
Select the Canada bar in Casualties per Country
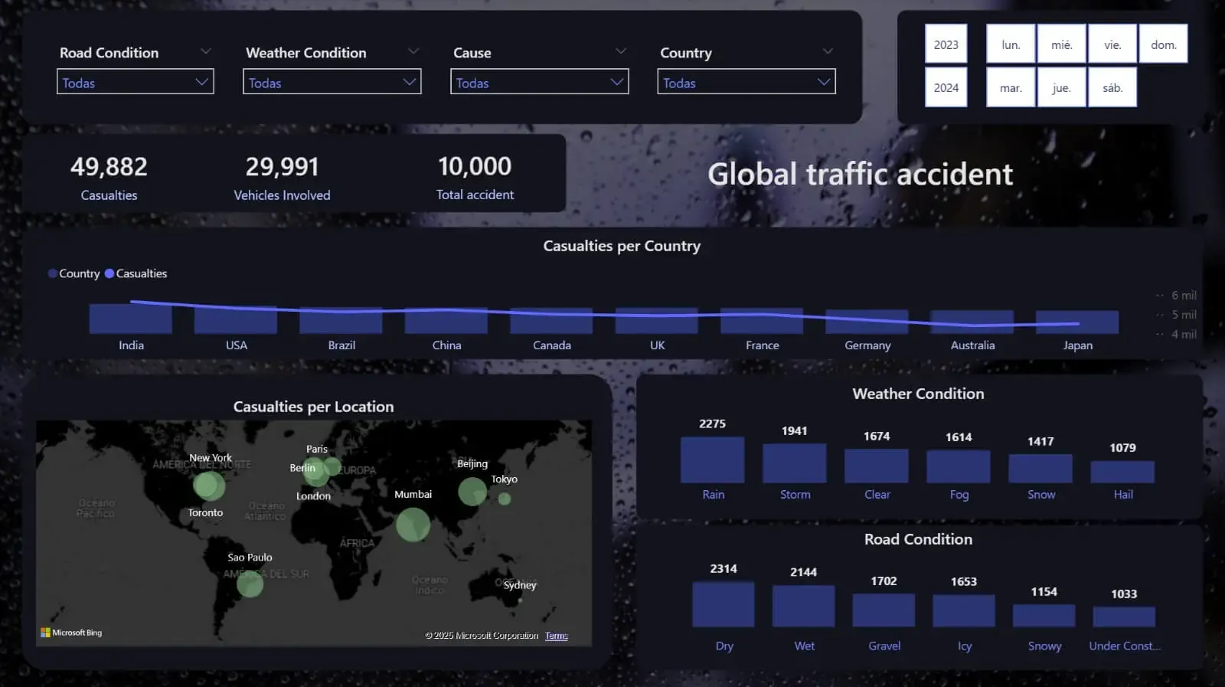(551, 321)
